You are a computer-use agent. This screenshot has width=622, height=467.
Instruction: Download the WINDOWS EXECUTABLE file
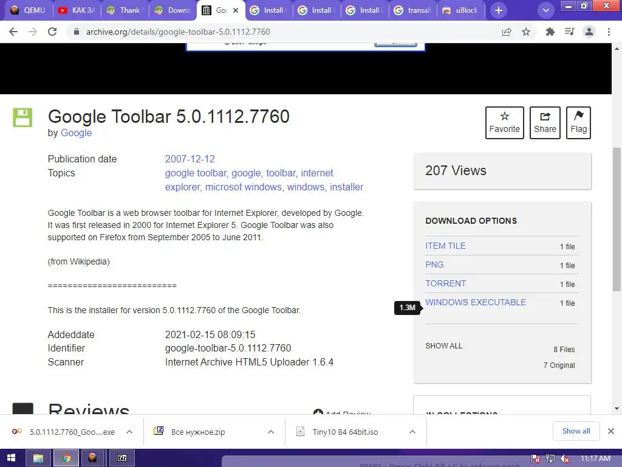476,302
